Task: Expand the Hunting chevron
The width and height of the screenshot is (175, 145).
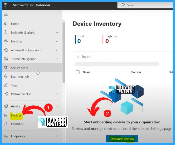Action: point(57,41)
